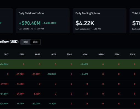The height and width of the screenshot is (109, 140).
Task: Click the +5.40M HODL cell
Action: click(x=84, y=74)
